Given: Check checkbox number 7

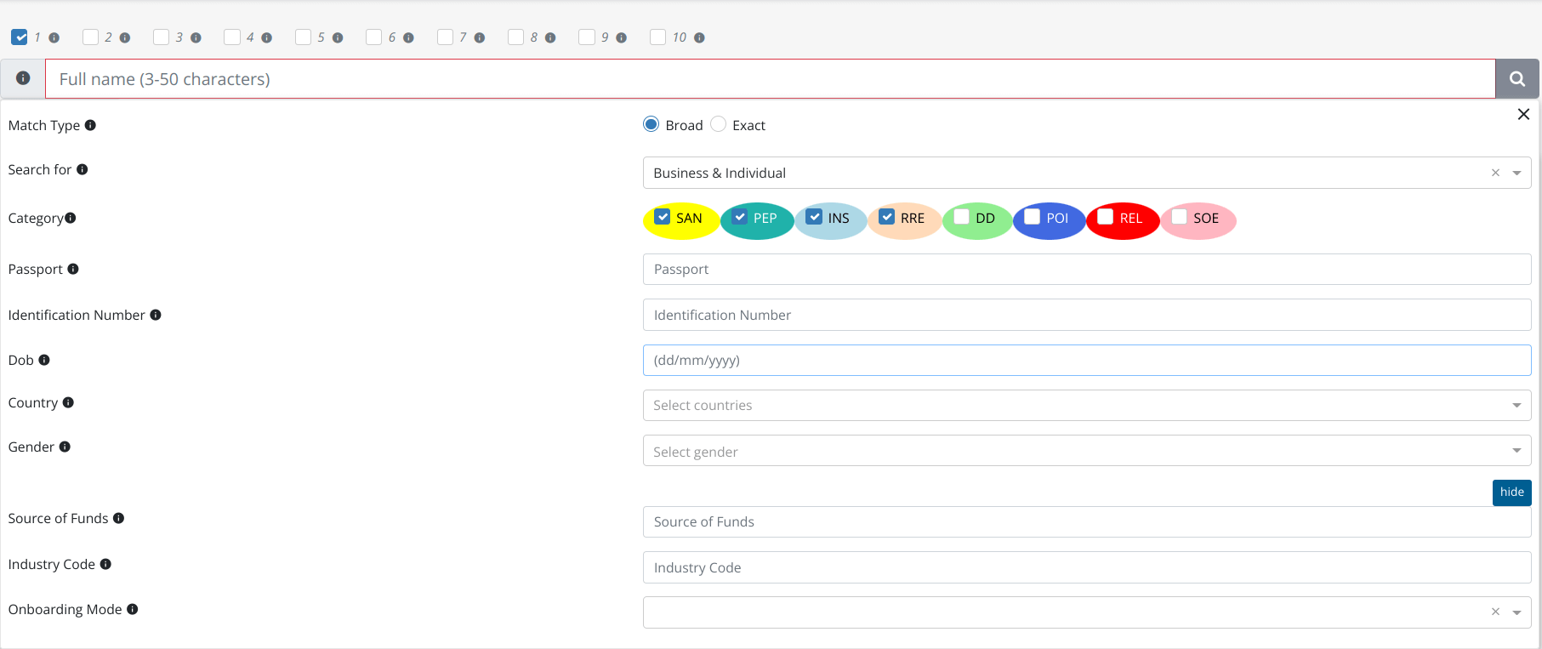Looking at the screenshot, I should click(x=445, y=37).
